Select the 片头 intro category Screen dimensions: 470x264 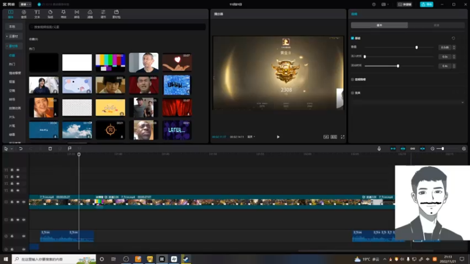pyautogui.click(x=12, y=117)
